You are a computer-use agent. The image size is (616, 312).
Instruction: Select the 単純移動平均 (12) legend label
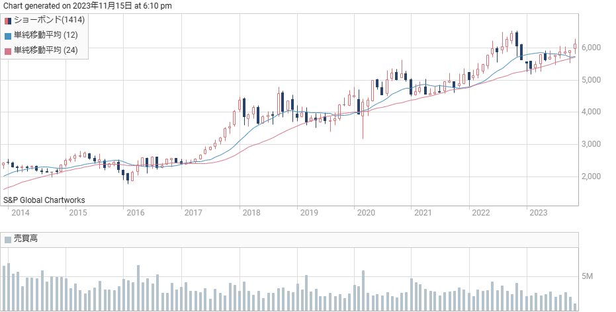click(46, 35)
